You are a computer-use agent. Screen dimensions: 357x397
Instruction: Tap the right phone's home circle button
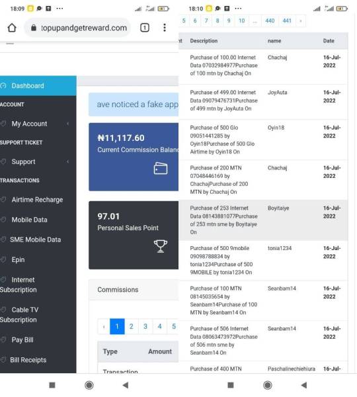click(x=268, y=385)
